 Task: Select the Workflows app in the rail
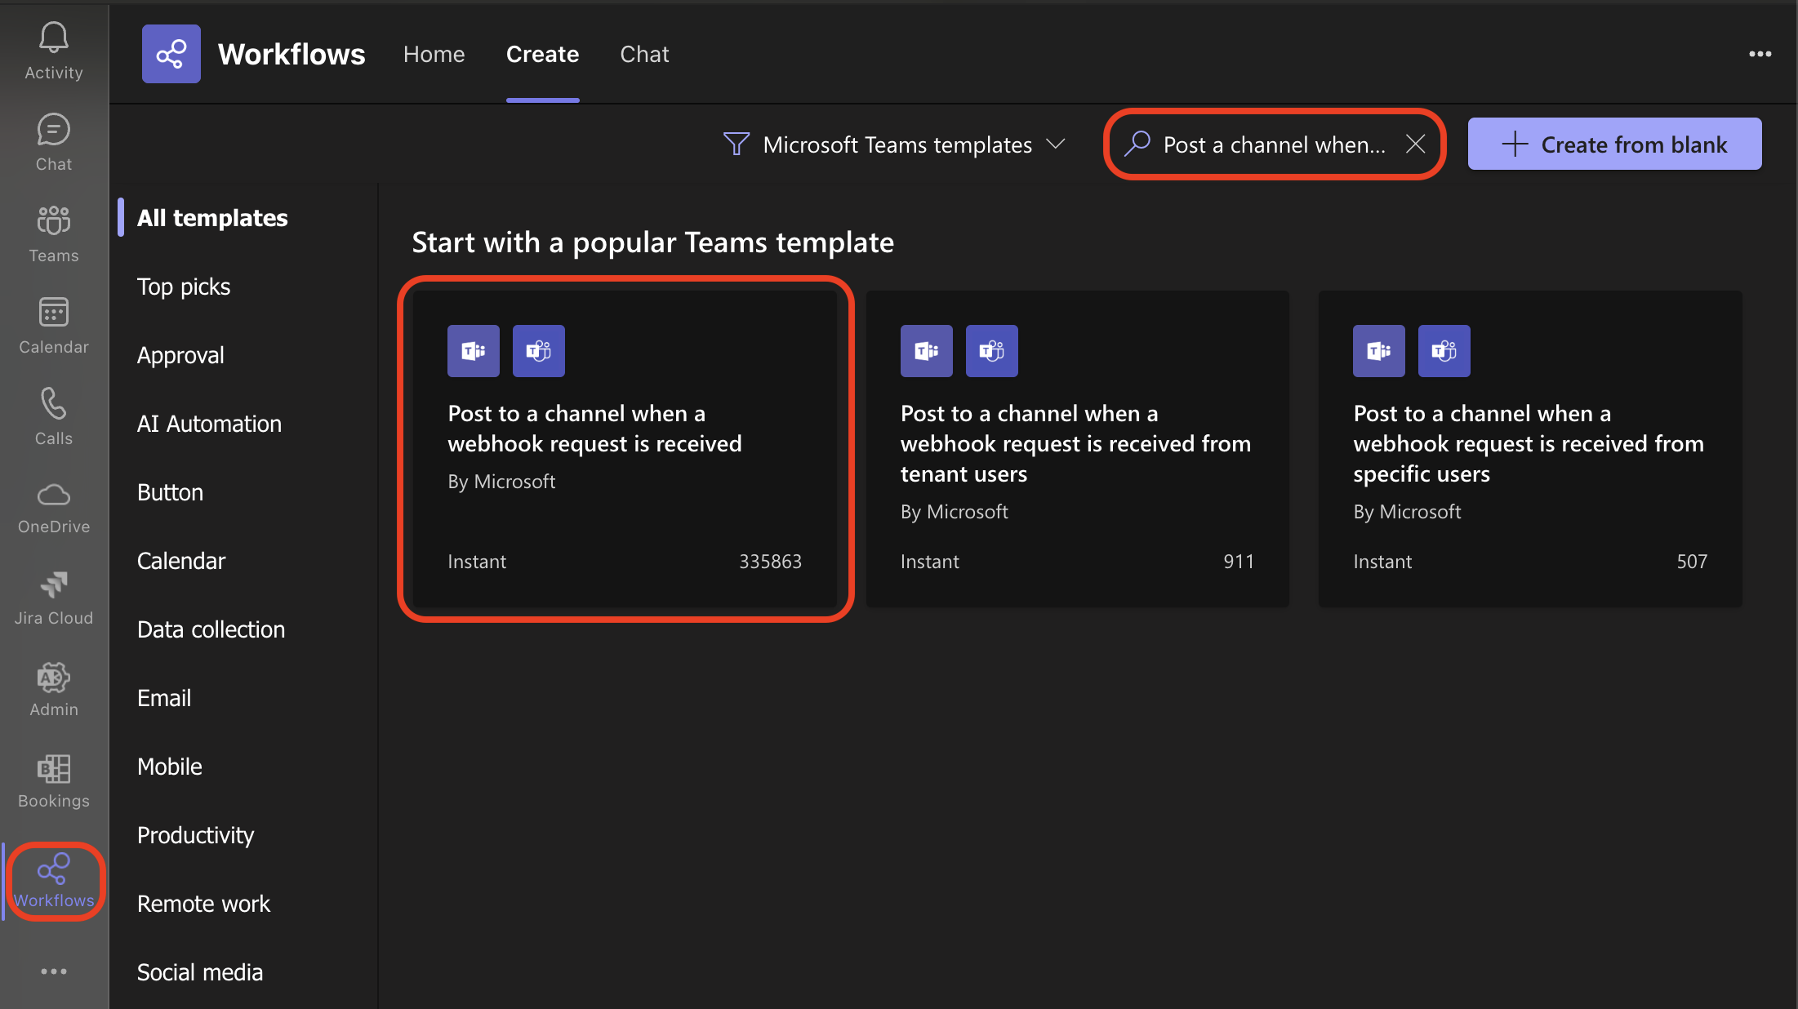pyautogui.click(x=54, y=882)
